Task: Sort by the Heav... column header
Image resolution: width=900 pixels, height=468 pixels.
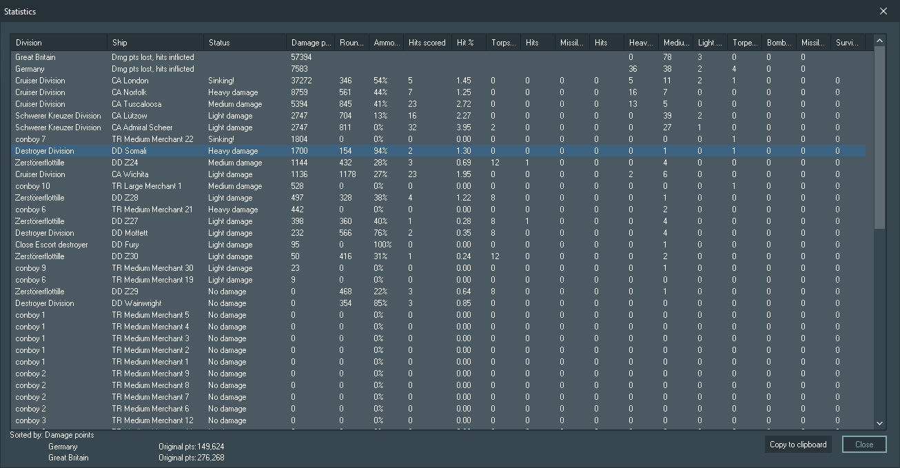Action: tap(642, 43)
